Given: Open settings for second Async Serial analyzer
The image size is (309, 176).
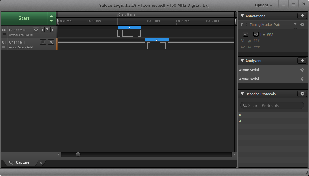Looking at the screenshot, I should (302, 79).
